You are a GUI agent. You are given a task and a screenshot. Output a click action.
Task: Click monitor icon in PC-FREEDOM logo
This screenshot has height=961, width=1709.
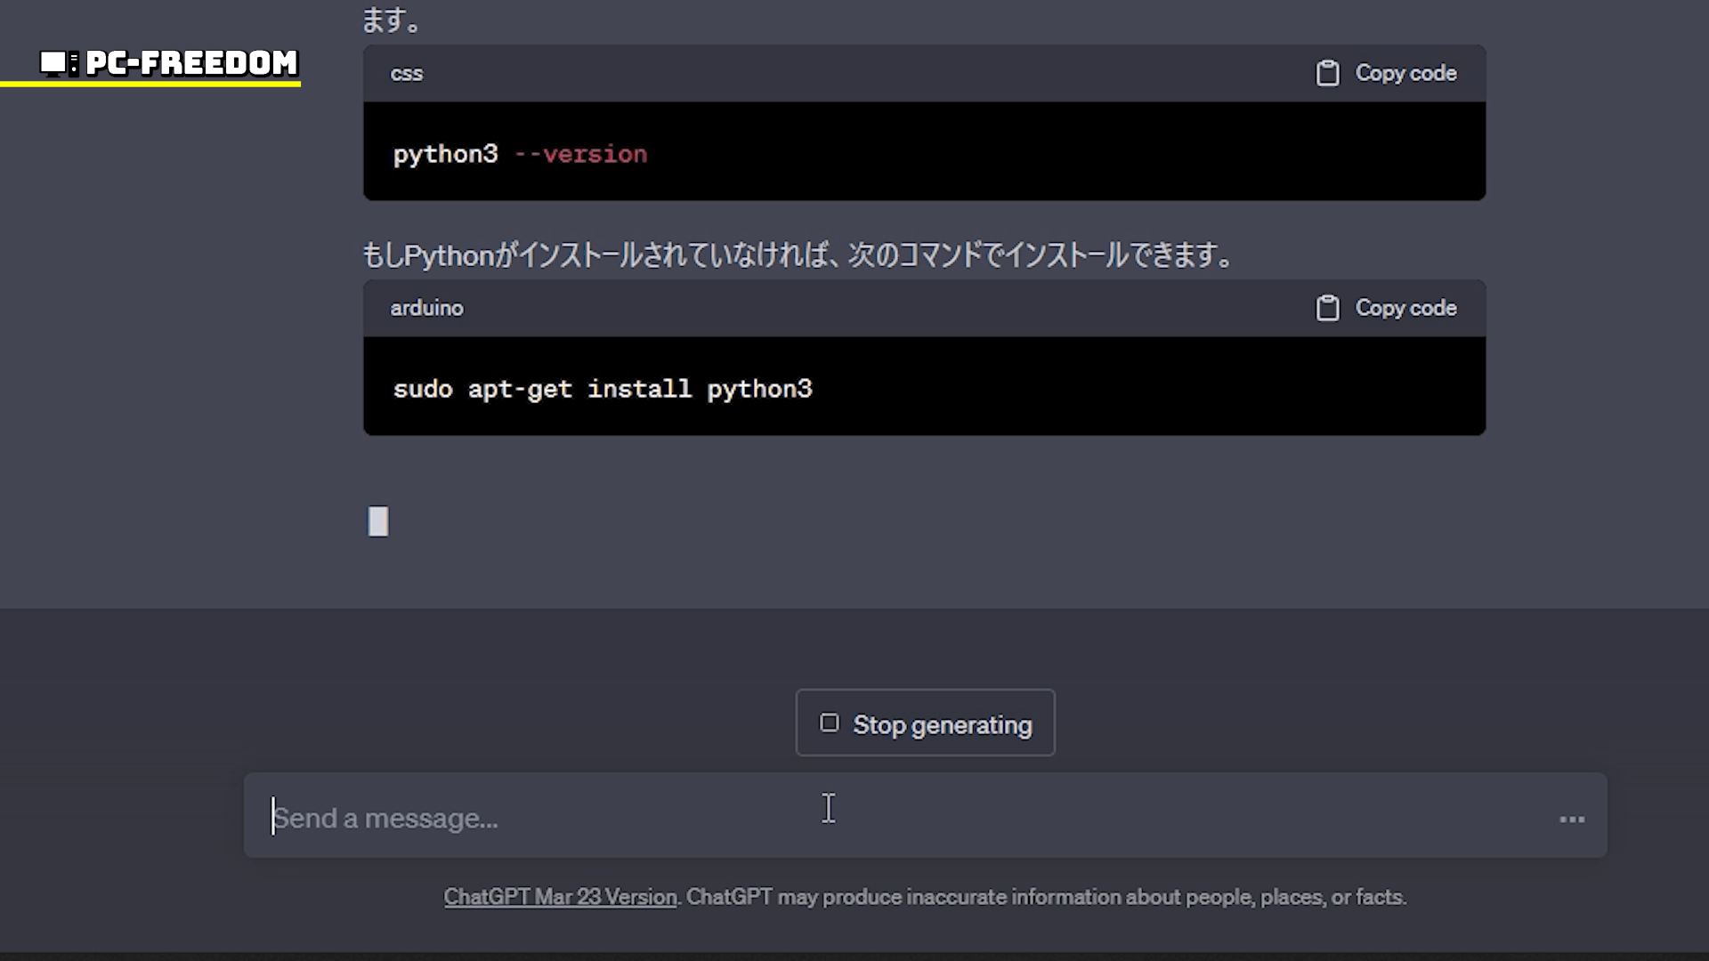click(x=53, y=63)
